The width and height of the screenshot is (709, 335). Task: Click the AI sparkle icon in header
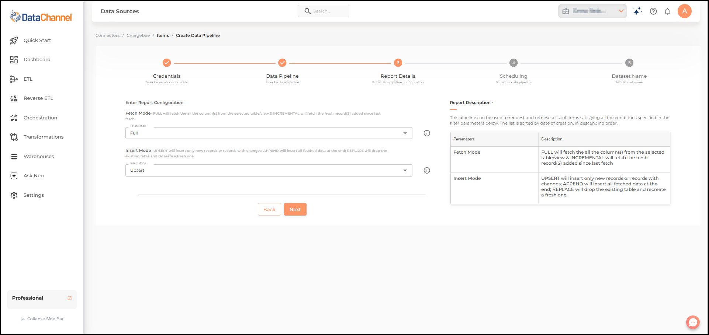(x=637, y=11)
